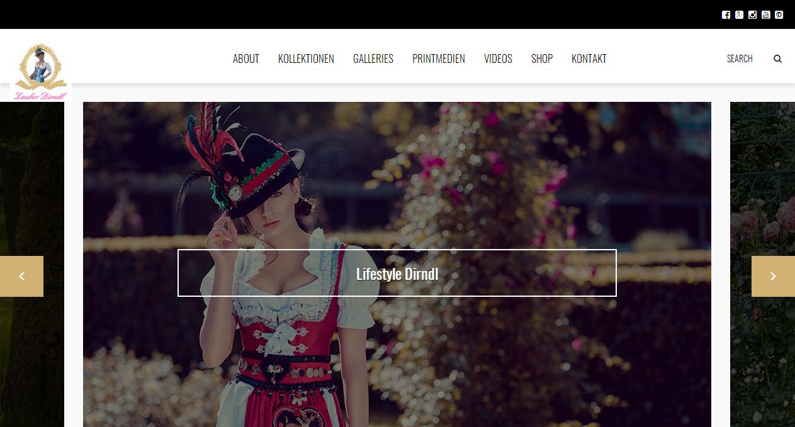Open the Galleries menu
The height and width of the screenshot is (427, 795).
[373, 58]
